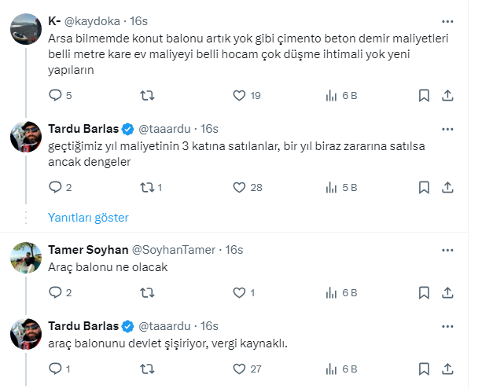The image size is (482, 389).
Task: Reply to Tamer Soyhan's Araç balonu tweet
Action: click(55, 292)
